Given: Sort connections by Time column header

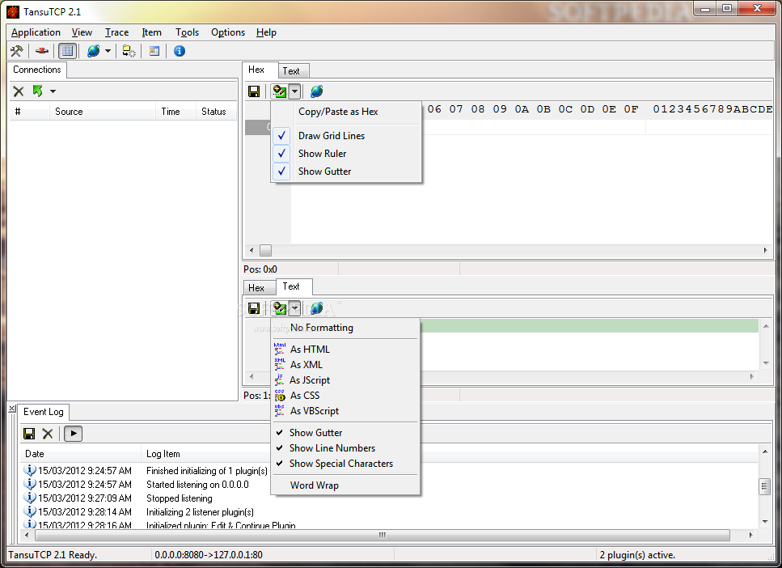Looking at the screenshot, I should tap(175, 112).
